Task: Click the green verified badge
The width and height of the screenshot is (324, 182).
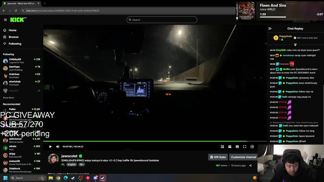Action: (80, 156)
